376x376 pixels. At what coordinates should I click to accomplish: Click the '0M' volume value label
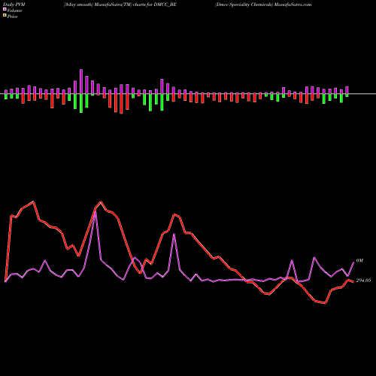(359, 261)
